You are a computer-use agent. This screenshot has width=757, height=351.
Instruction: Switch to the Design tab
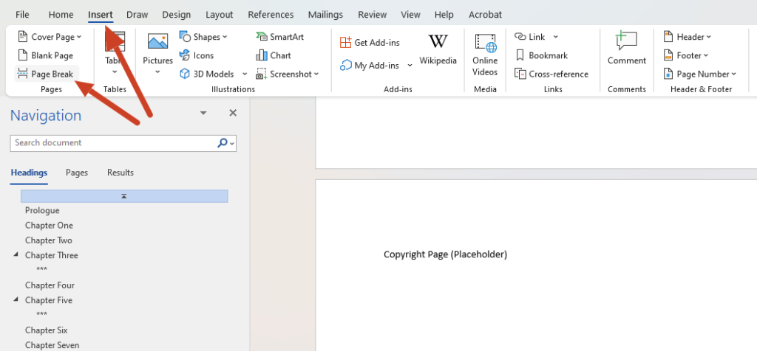coord(176,15)
